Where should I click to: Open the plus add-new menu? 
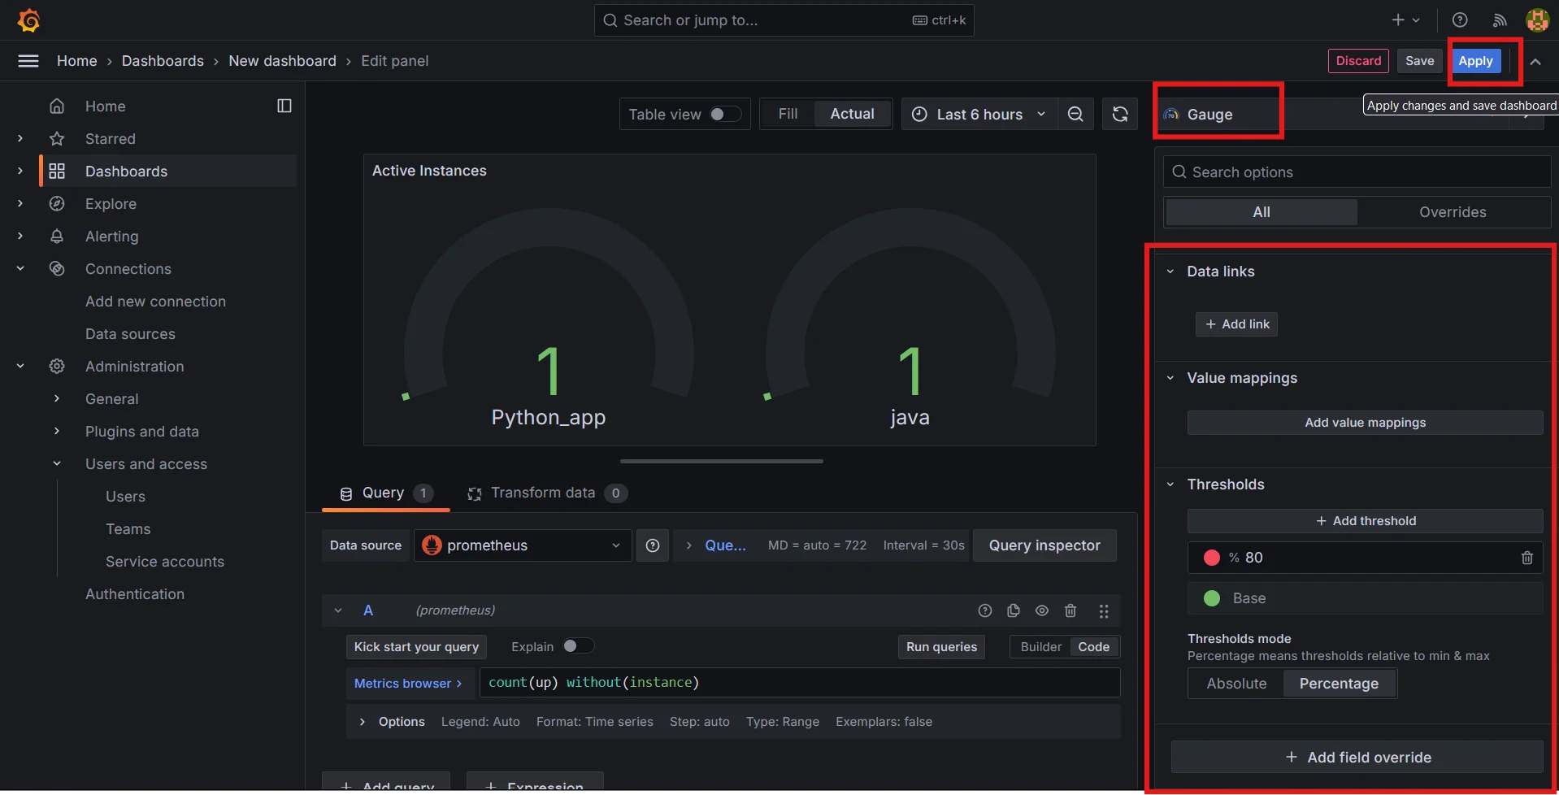click(1405, 20)
